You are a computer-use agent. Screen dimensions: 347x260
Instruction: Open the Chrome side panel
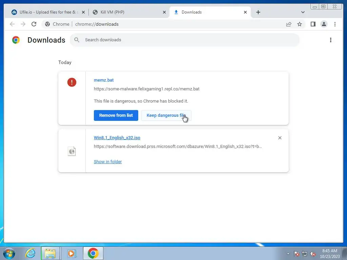pos(313,24)
